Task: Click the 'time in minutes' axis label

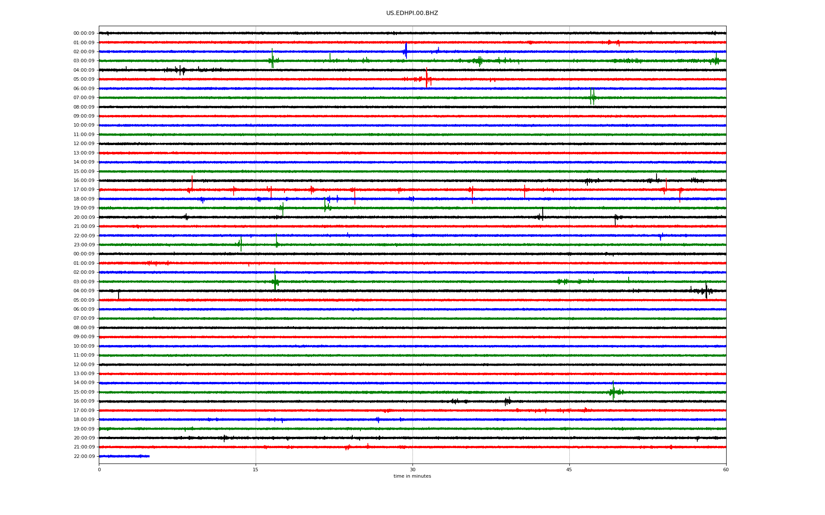Action: point(412,476)
